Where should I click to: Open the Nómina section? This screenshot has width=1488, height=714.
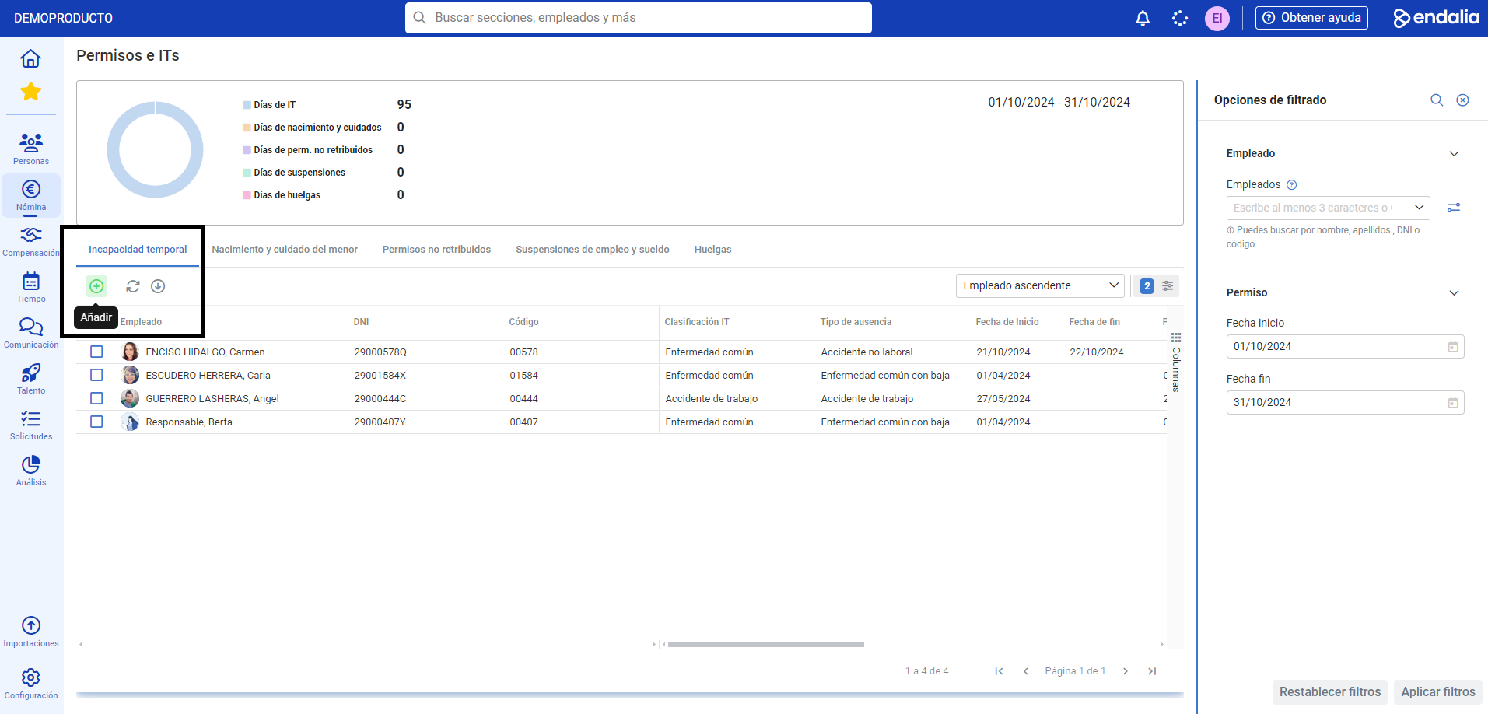[x=31, y=195]
